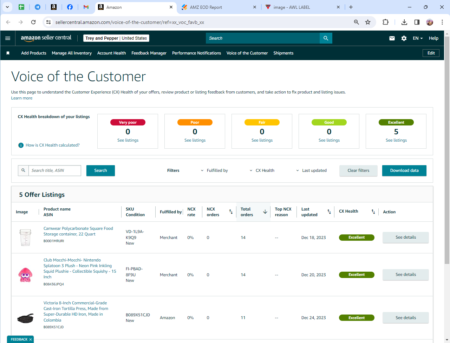See listings under Very poor
The height and width of the screenshot is (343, 450).
pyautogui.click(x=128, y=140)
